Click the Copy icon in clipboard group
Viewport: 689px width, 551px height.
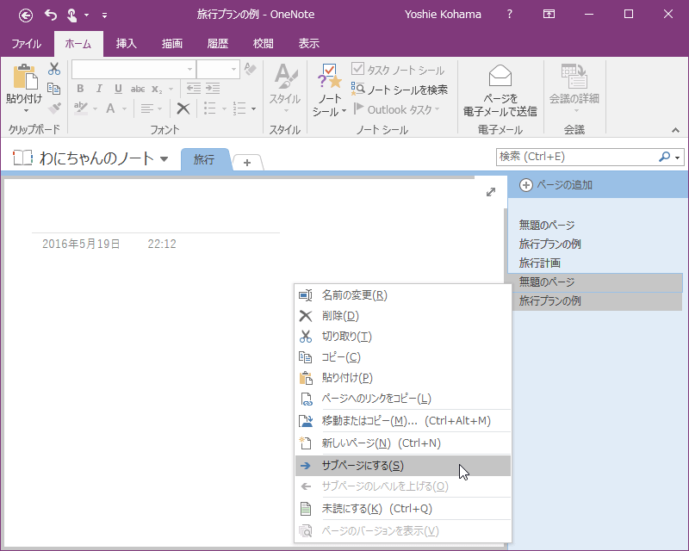[54, 89]
